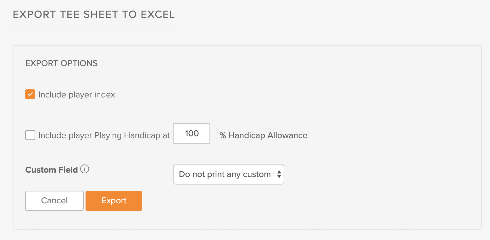The image size is (490, 240).
Task: Expand the Custom Field selection combo box
Action: (x=229, y=174)
